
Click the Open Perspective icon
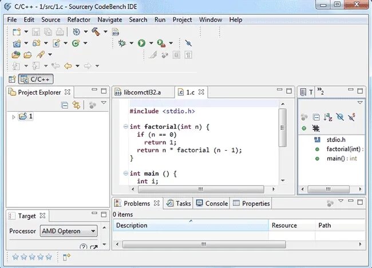pos(12,79)
